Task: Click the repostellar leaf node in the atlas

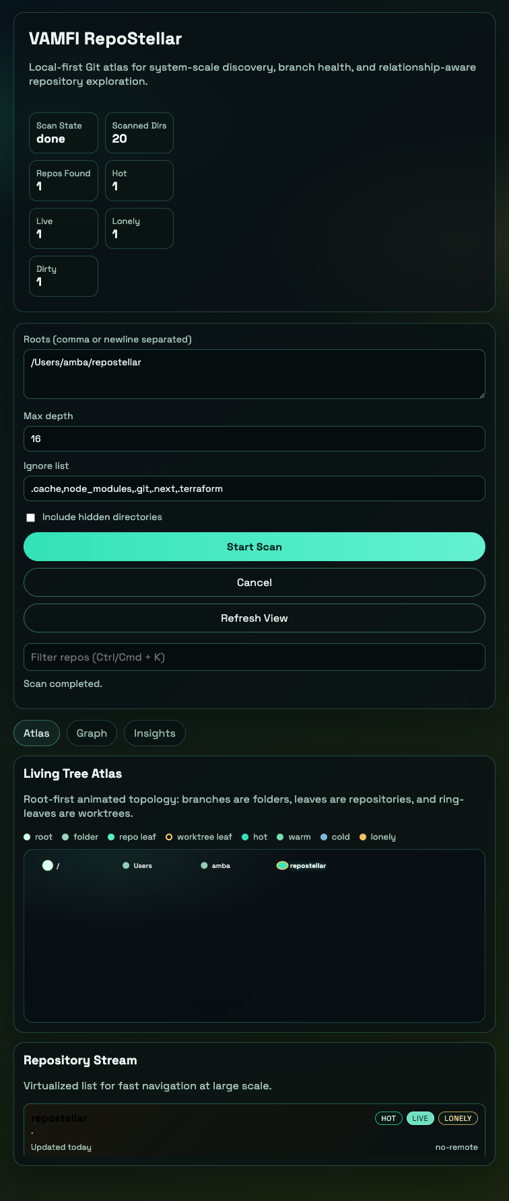Action: point(282,865)
